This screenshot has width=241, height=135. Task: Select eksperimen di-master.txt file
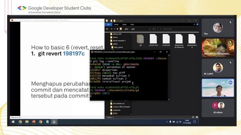coord(179,41)
